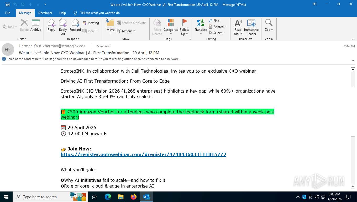Click sender Harman Kaur's name
This screenshot has width=357, height=202.
click(x=52, y=46)
